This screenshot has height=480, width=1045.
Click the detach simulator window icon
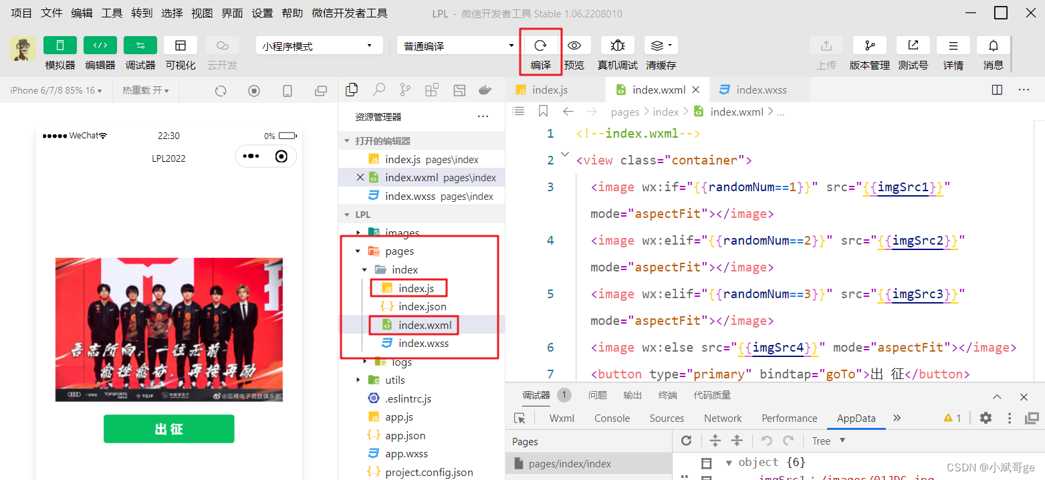pos(321,91)
